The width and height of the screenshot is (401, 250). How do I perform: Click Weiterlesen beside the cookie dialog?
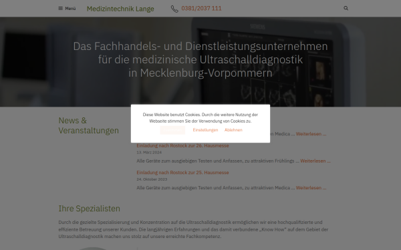click(x=311, y=134)
